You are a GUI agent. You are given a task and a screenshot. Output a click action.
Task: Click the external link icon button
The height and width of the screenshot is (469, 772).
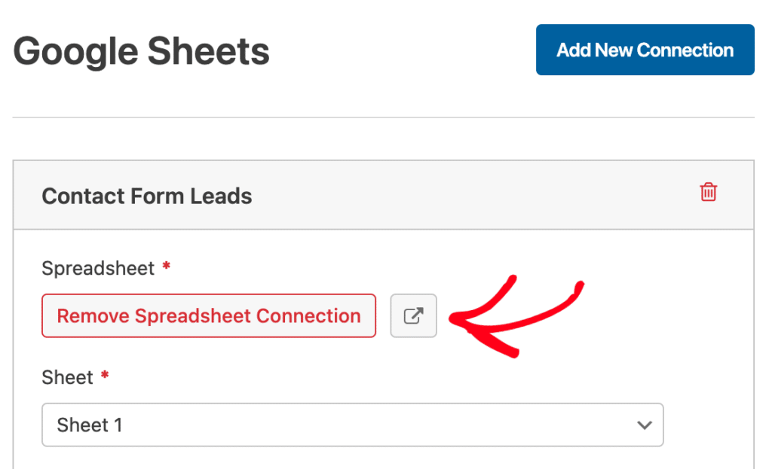(x=413, y=315)
